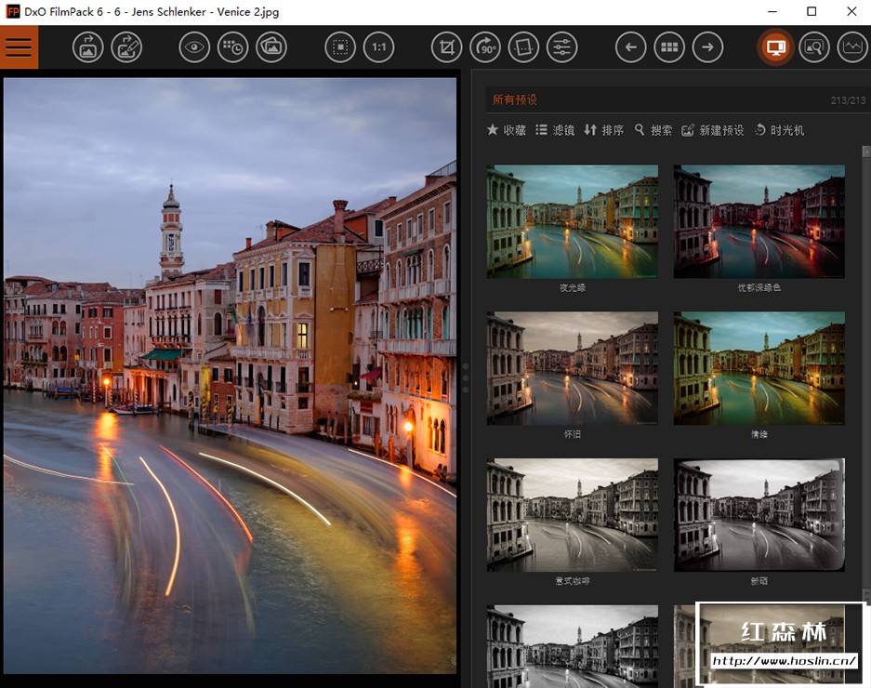
Task: Select the crop tool
Action: click(447, 47)
